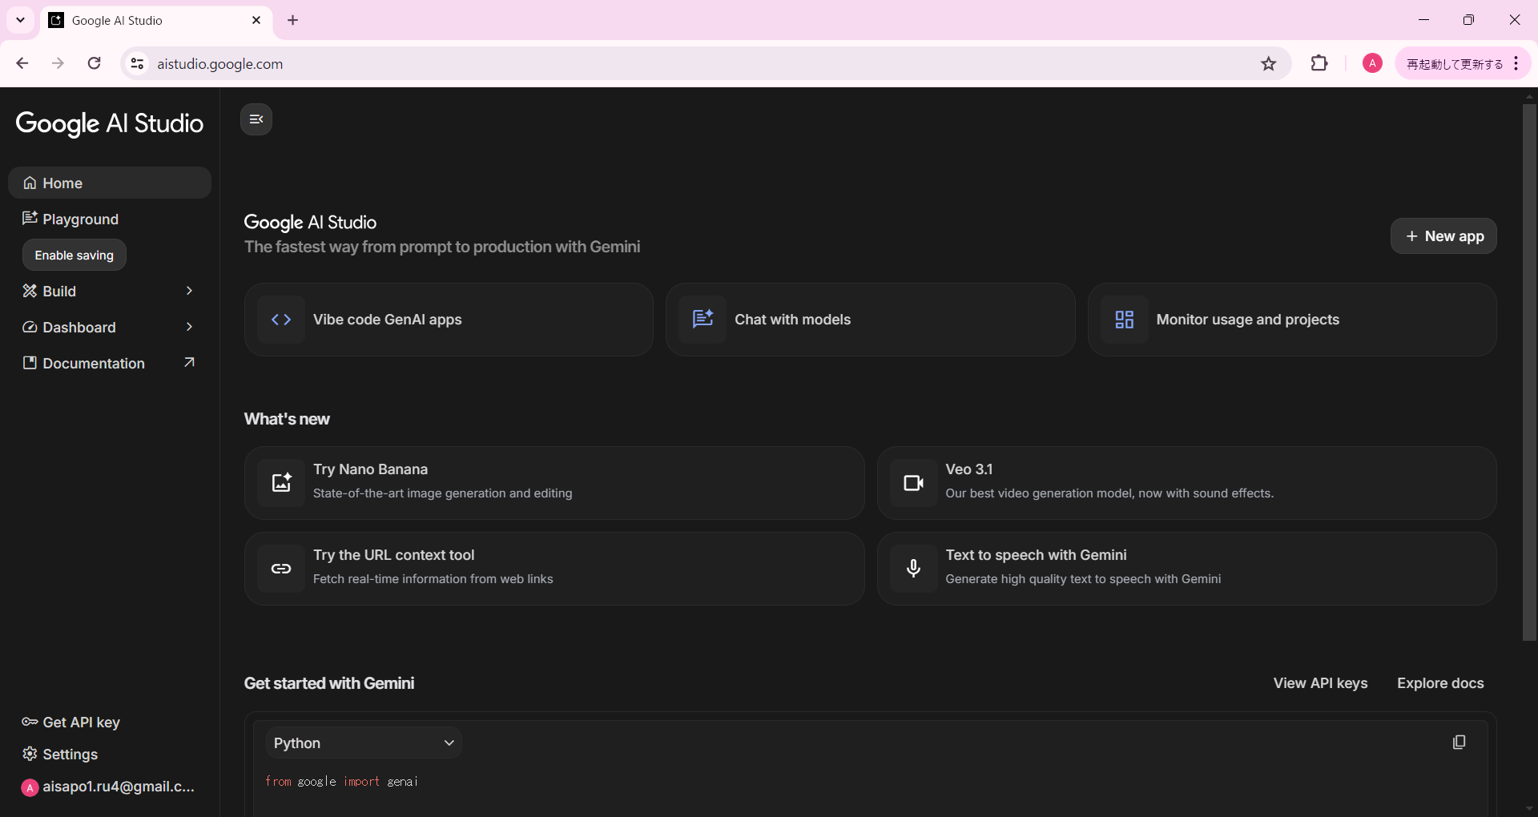Click the code brackets Vibe code icon
The height and width of the screenshot is (817, 1538).
coord(281,320)
